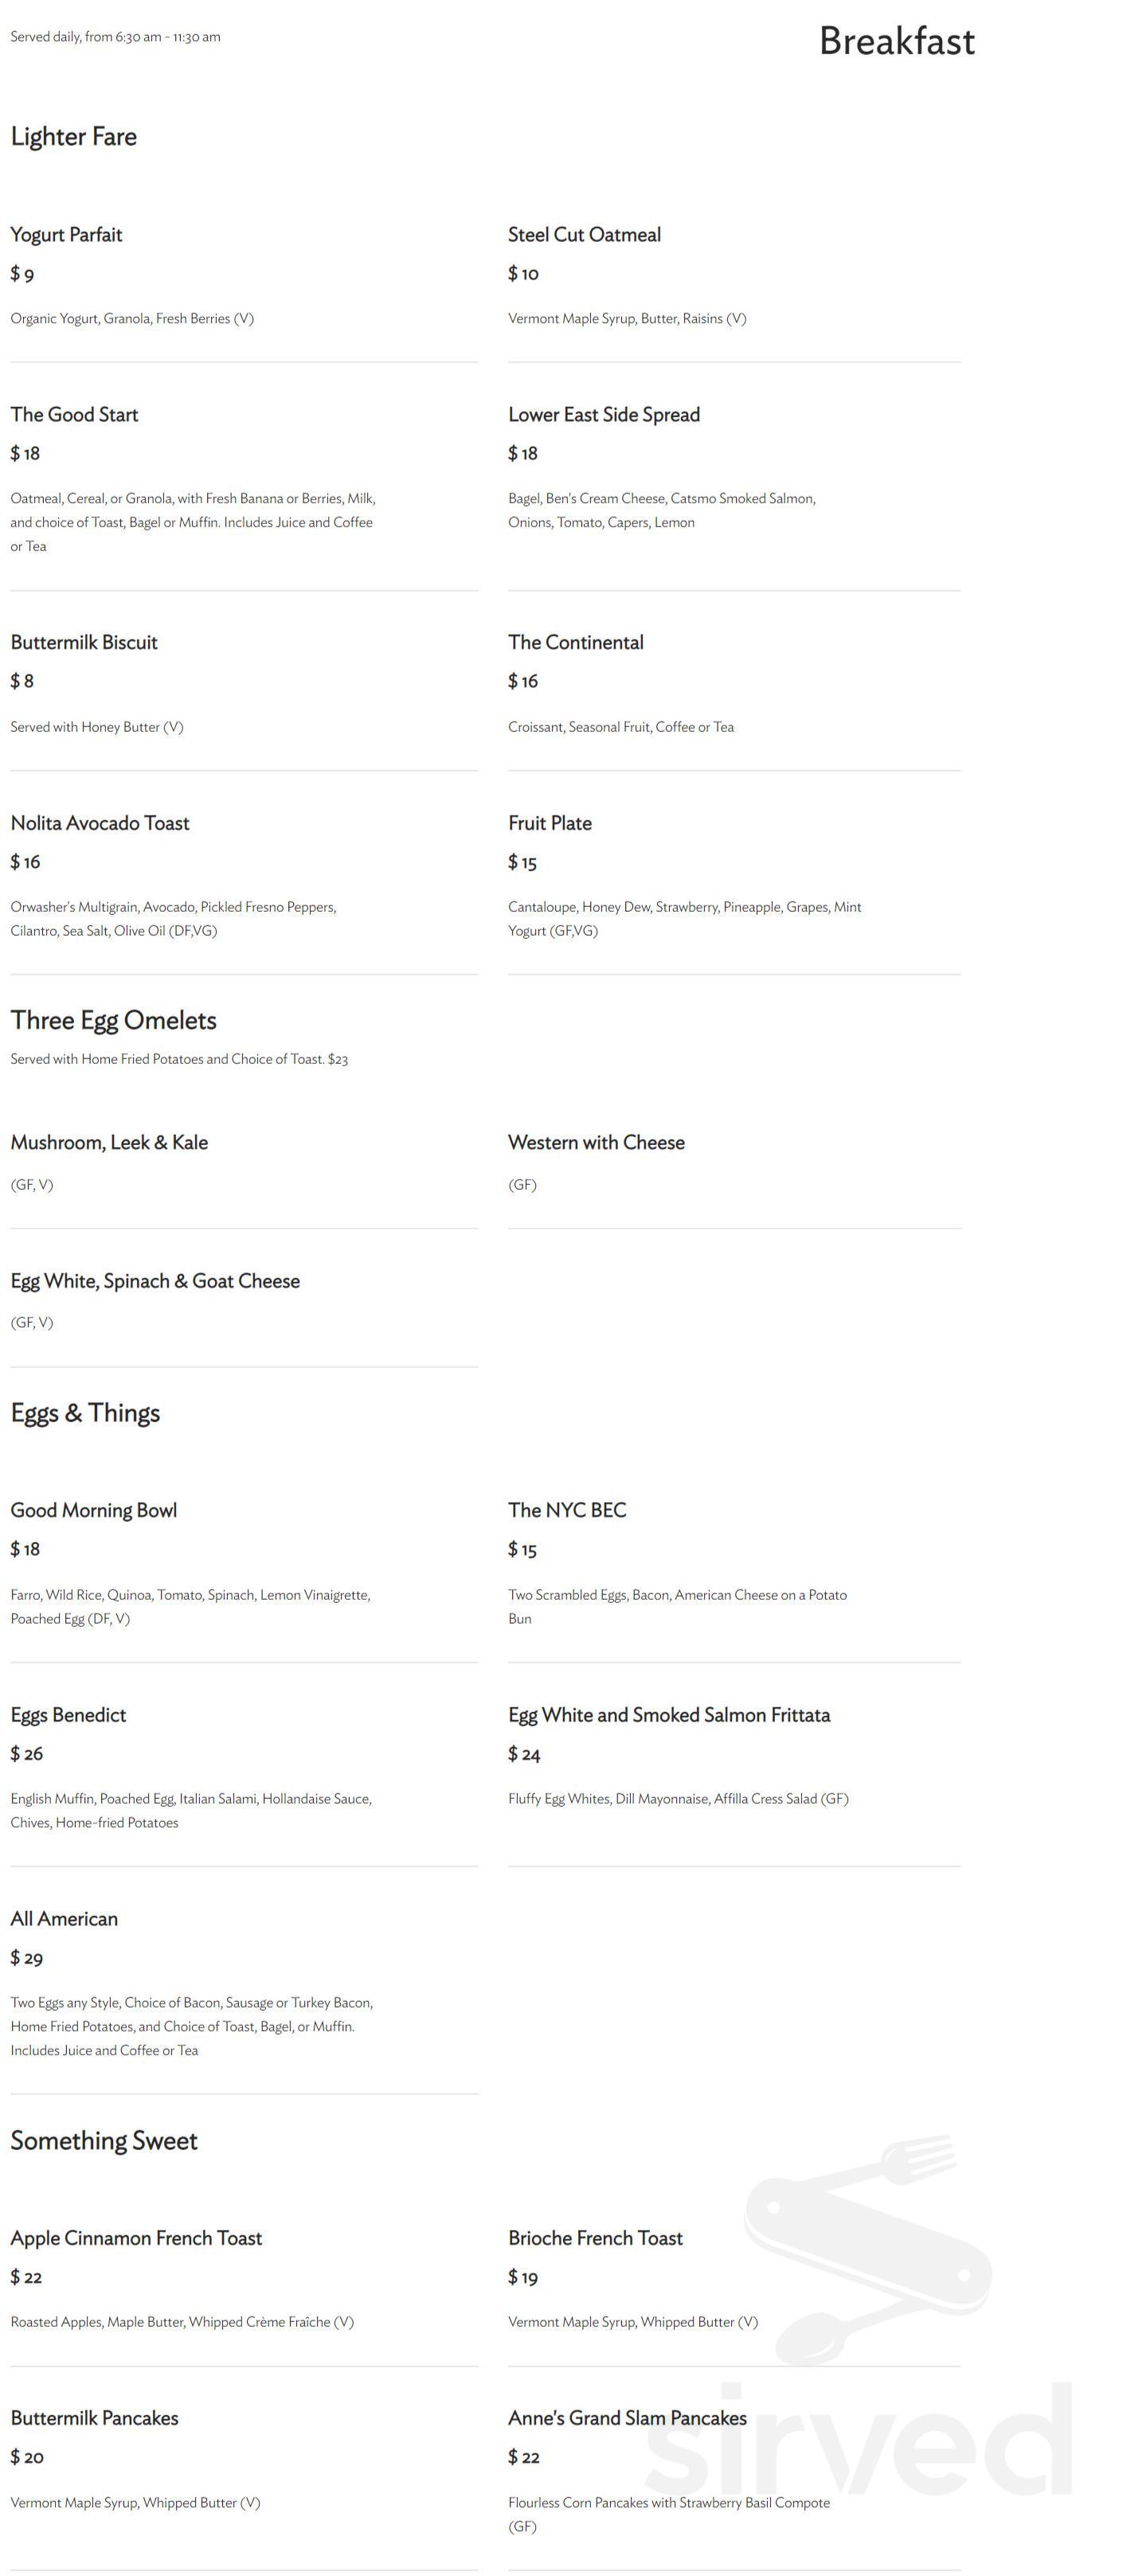1123x2576 pixels.
Task: Choose Steel Cut Oatmeal
Action: coord(584,235)
